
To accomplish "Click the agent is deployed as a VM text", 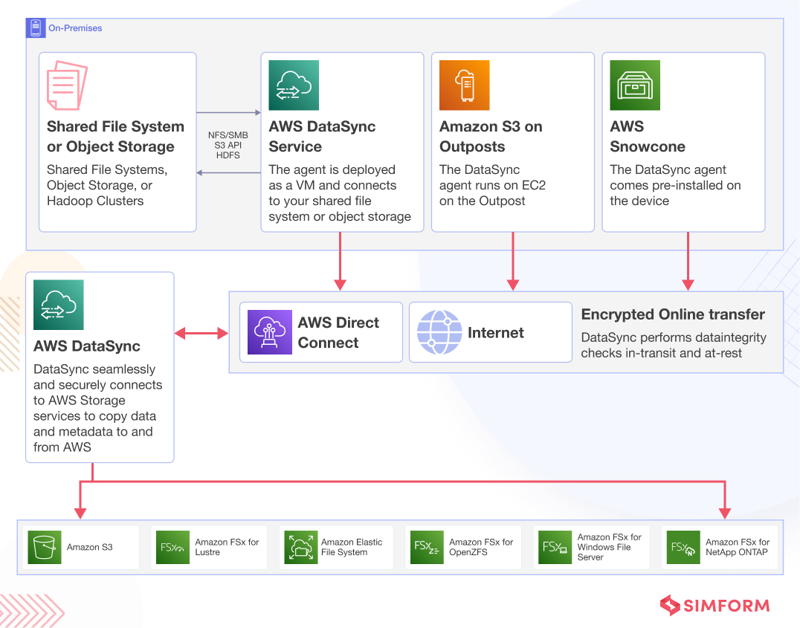I will 340,192.
